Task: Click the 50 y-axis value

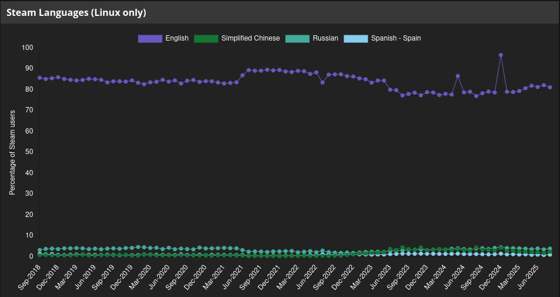Action: coord(29,152)
